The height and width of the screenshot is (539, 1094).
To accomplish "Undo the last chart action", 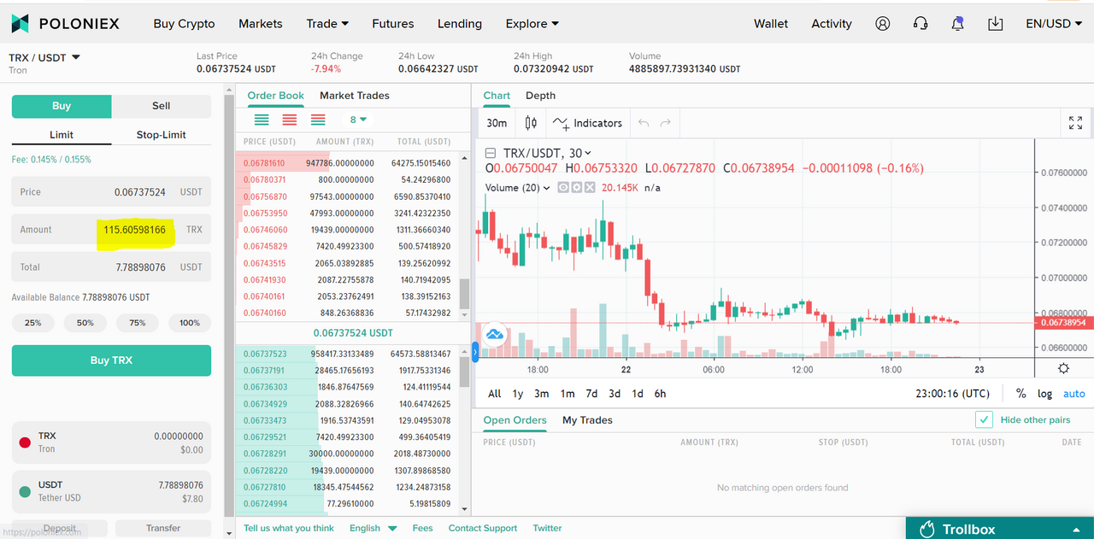I will tap(644, 123).
